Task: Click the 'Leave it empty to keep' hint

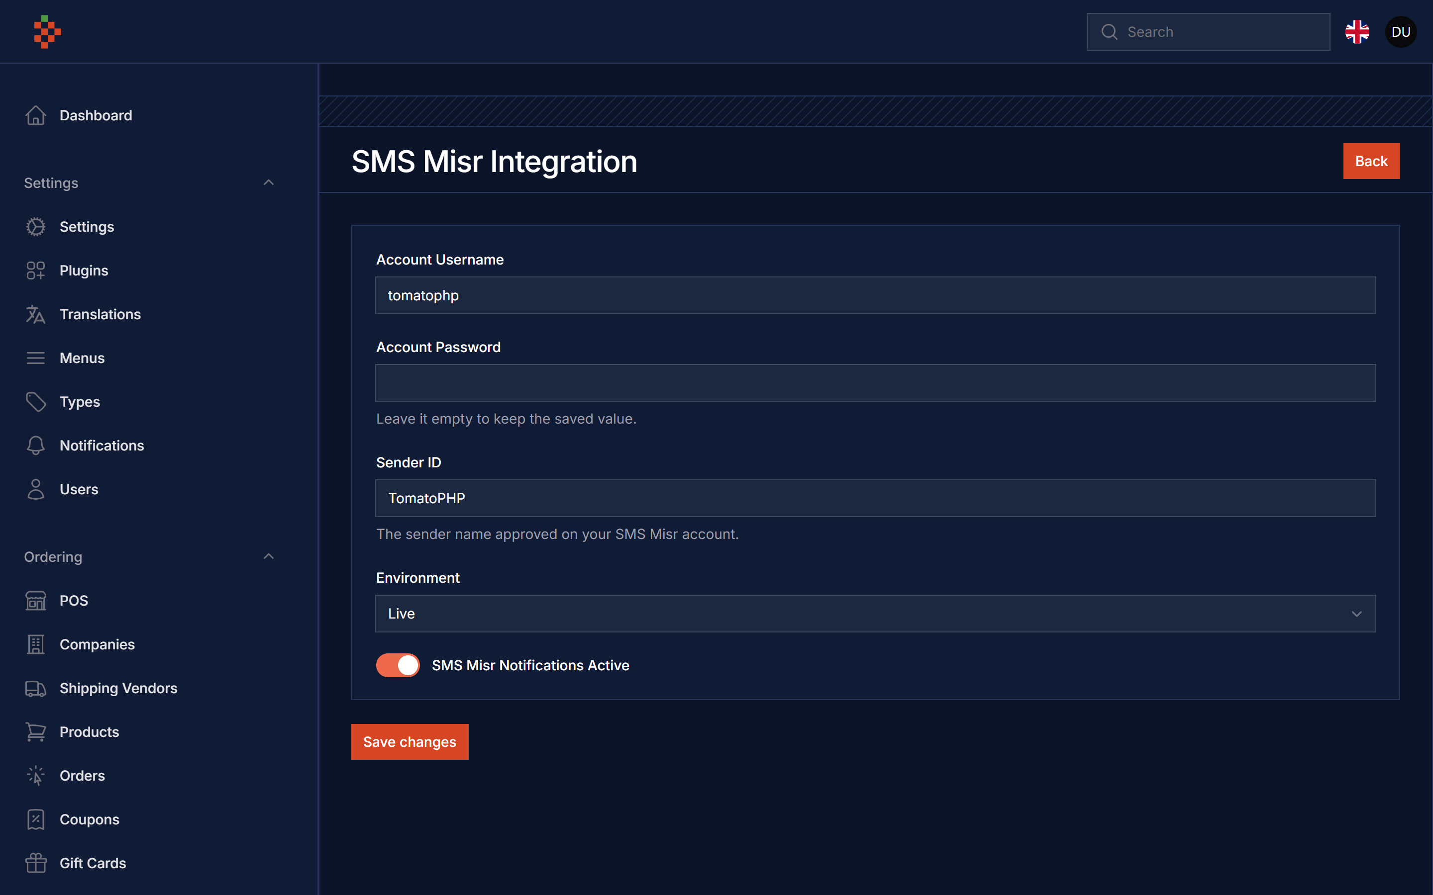Action: click(x=507, y=419)
